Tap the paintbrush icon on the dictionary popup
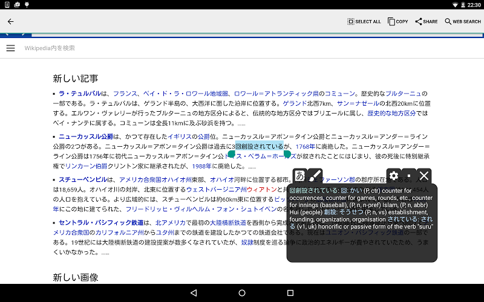Screen dimensions: 484x302 pos(315,176)
